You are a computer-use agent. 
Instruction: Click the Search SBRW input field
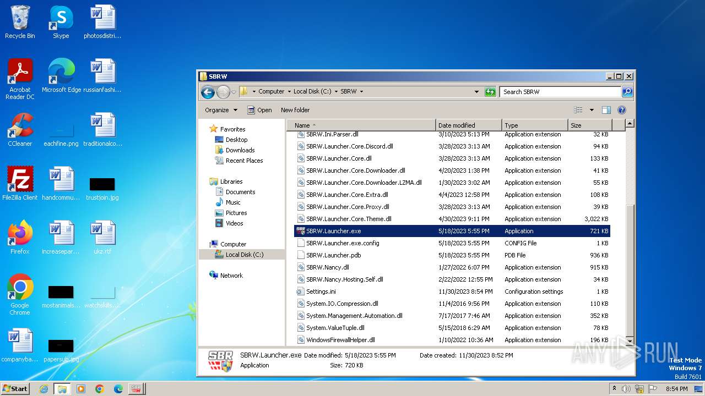pos(561,92)
